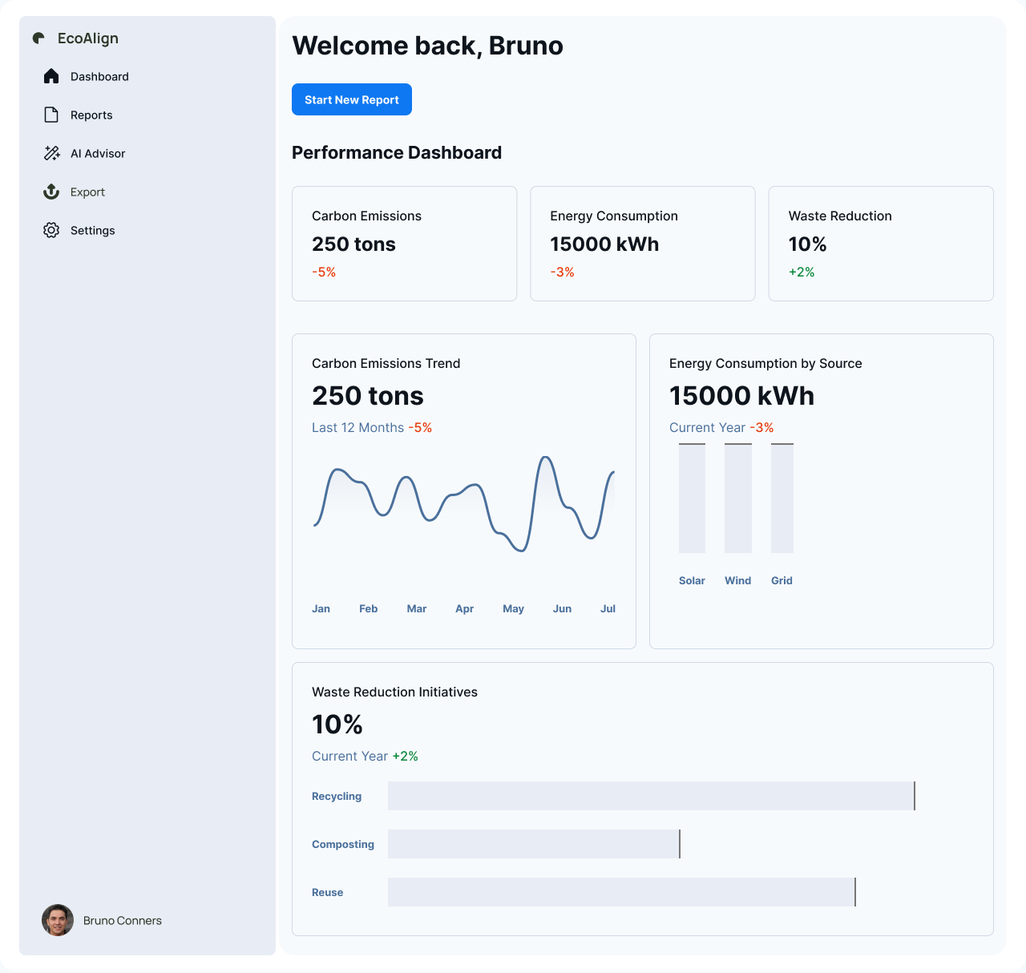The width and height of the screenshot is (1026, 973).
Task: Click the Solar bar in energy chart
Action: [692, 498]
